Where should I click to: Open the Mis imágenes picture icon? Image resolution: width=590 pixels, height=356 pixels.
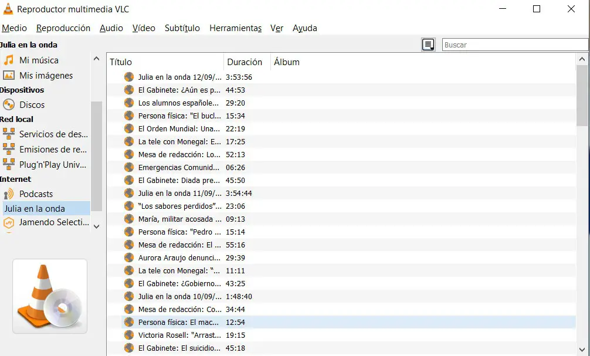tap(9, 75)
